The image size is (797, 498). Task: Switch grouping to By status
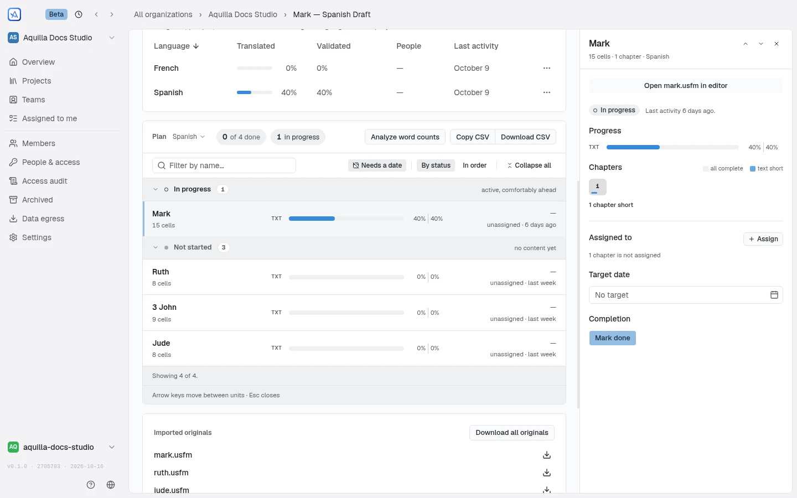pos(436,165)
